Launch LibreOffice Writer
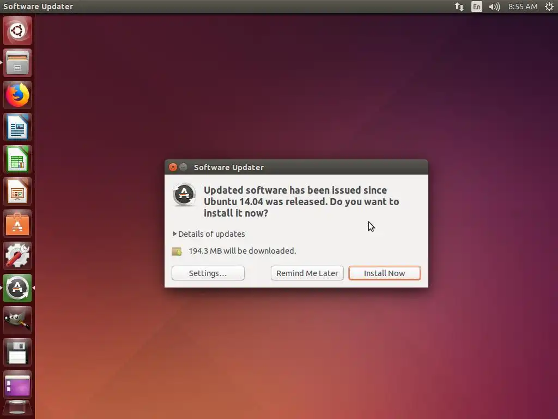The width and height of the screenshot is (558, 419). 17,127
